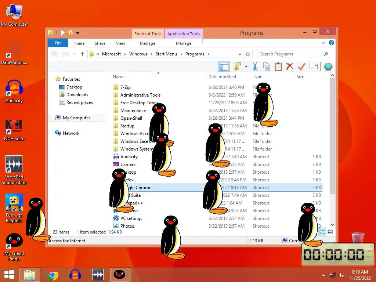Sort by the Size column header
Image resolution: width=376 pixels, height=282 pixels.
tap(300, 77)
